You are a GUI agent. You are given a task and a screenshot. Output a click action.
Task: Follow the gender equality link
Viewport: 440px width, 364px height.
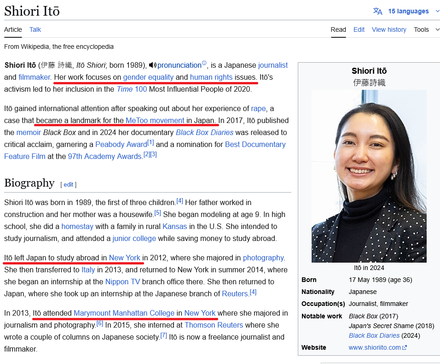[x=148, y=77]
